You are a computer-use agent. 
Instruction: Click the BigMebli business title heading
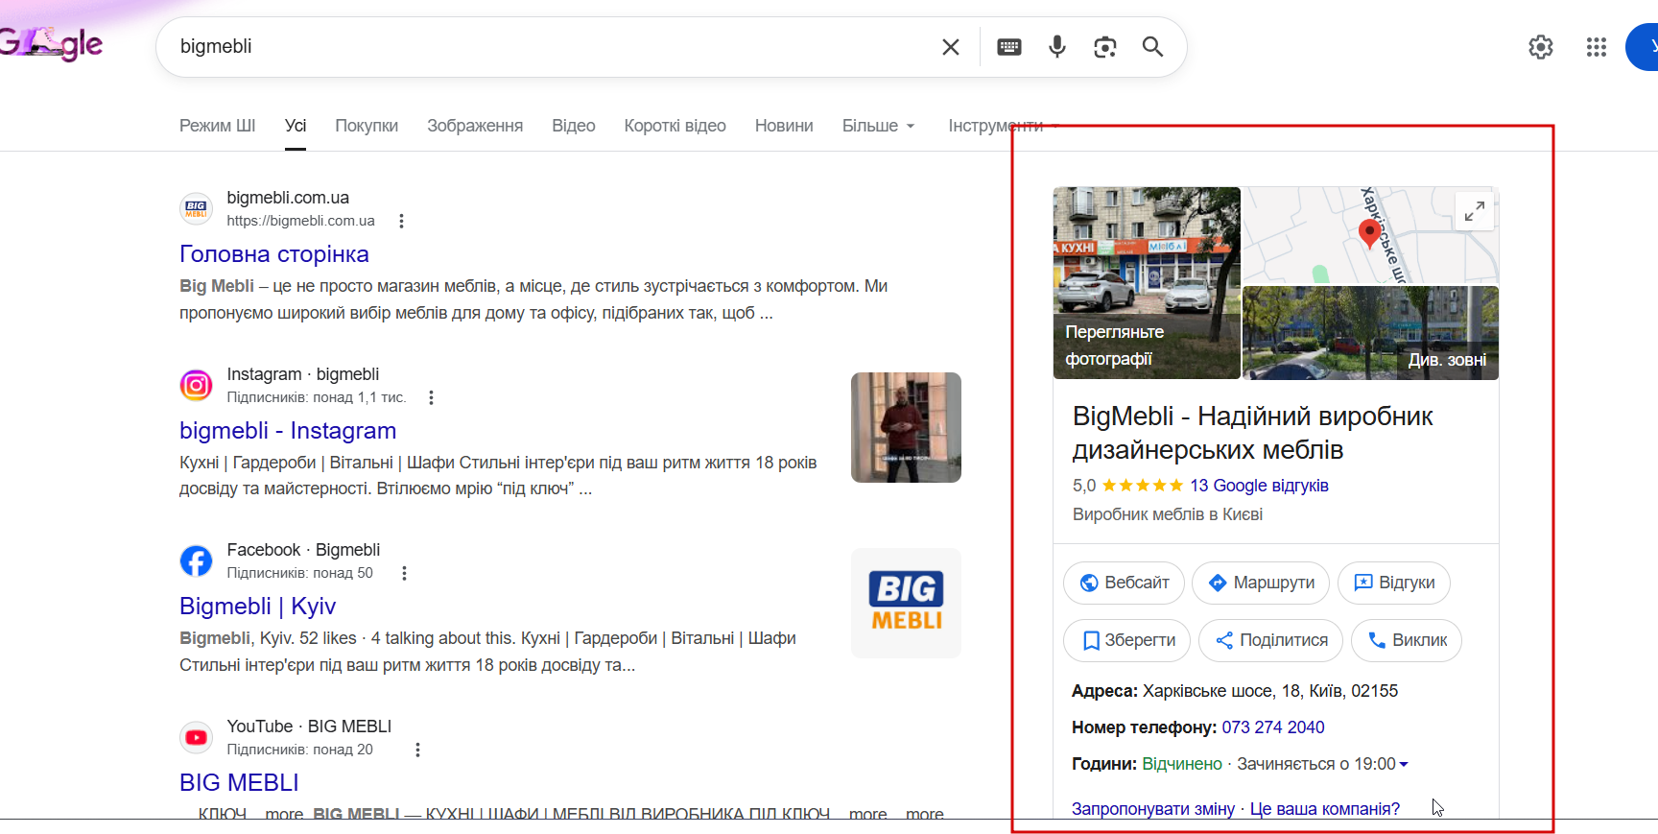click(1252, 433)
